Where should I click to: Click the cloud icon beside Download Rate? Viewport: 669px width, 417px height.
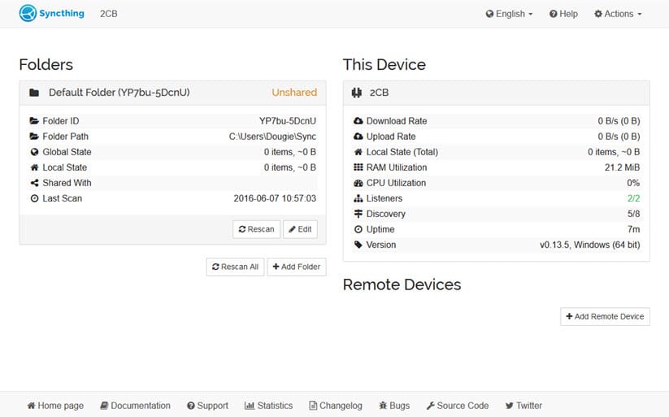pyautogui.click(x=358, y=121)
